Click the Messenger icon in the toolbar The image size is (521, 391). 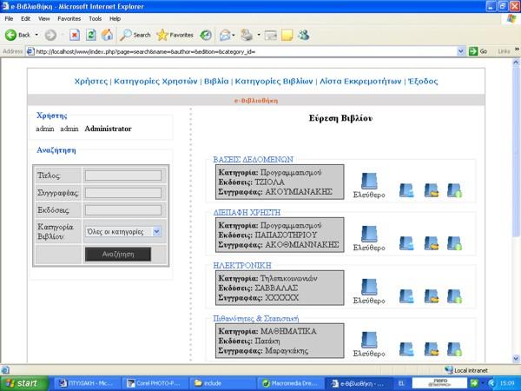coord(303,35)
